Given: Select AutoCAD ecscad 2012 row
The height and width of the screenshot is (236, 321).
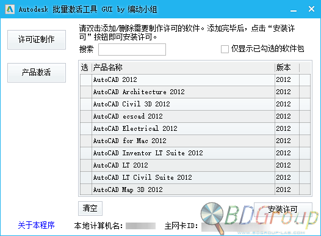Looking at the screenshot, I should pos(195,116).
